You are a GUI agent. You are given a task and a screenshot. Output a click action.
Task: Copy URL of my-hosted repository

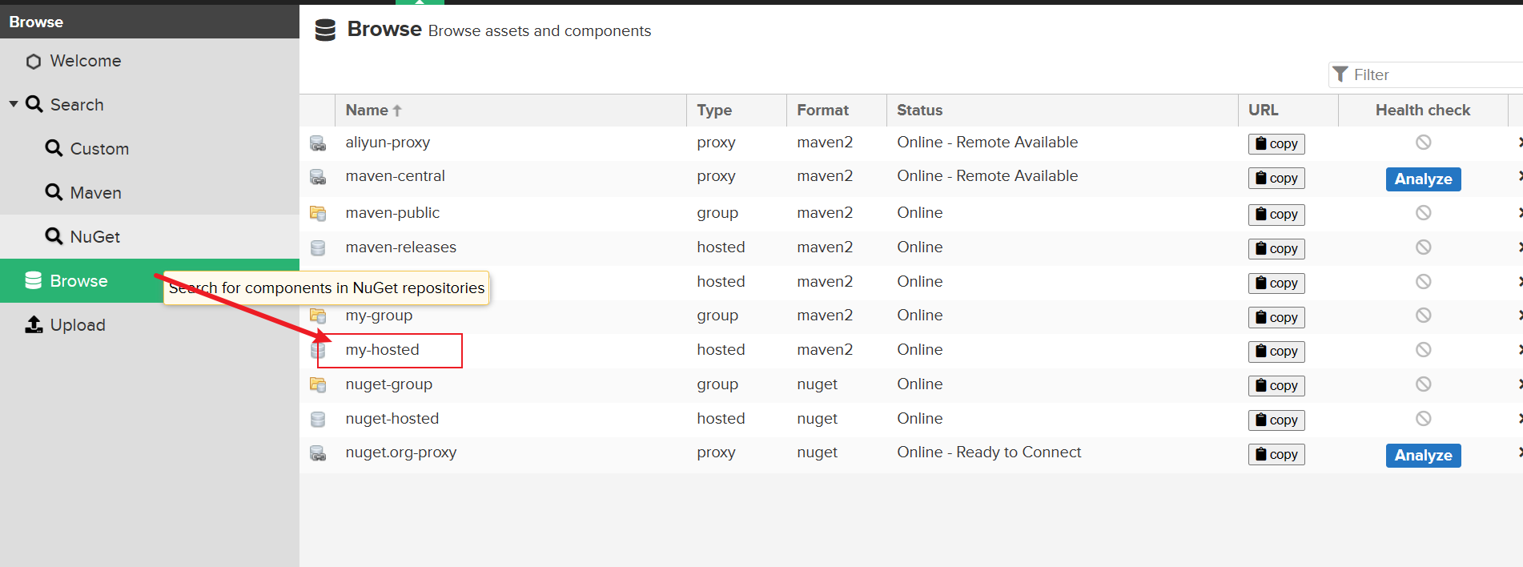click(x=1276, y=352)
